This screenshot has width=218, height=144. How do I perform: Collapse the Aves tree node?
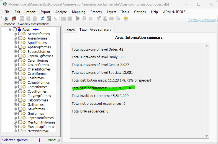click(10, 29)
